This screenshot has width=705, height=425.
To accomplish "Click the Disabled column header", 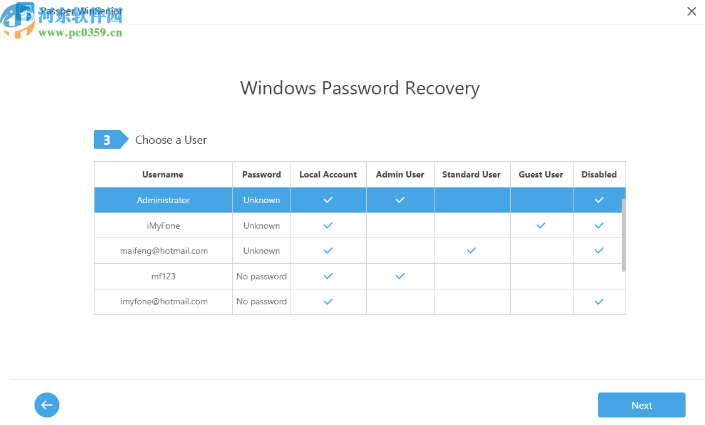I will (x=599, y=174).
